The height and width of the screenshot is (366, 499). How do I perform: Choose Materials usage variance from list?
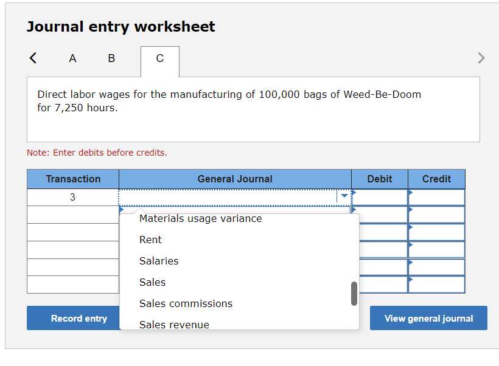pos(200,219)
